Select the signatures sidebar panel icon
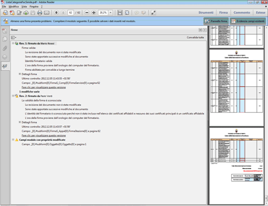 (5, 66)
